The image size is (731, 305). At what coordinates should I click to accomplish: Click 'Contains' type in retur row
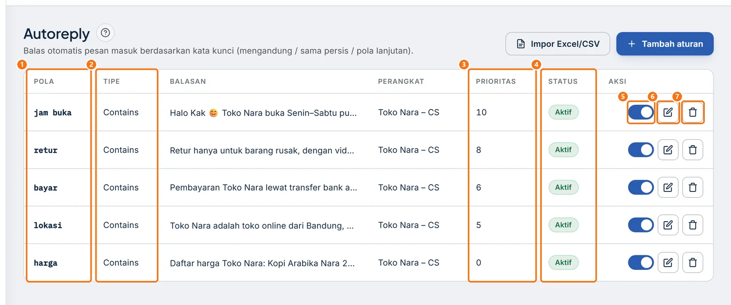tap(121, 150)
